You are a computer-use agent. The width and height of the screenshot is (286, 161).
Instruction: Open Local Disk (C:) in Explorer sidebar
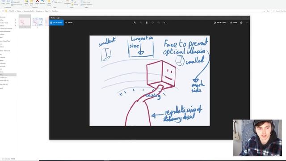click(x=4, y=77)
